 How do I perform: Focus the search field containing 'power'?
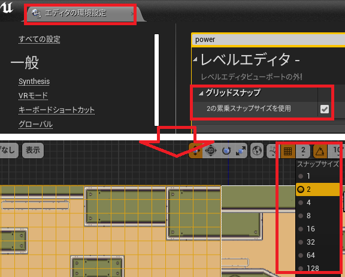coord(268,40)
